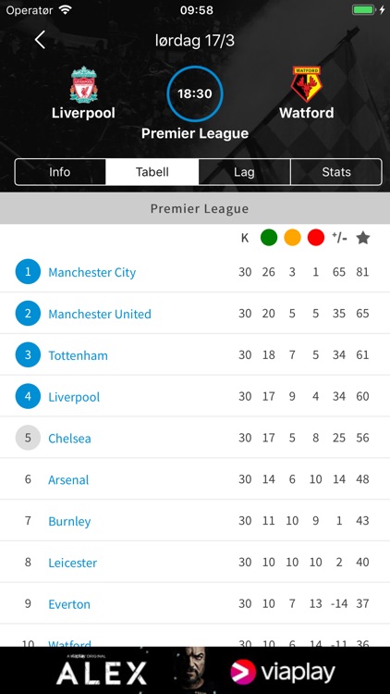Tap the back arrow icon
Image resolution: width=390 pixels, height=694 pixels.
pyautogui.click(x=40, y=41)
